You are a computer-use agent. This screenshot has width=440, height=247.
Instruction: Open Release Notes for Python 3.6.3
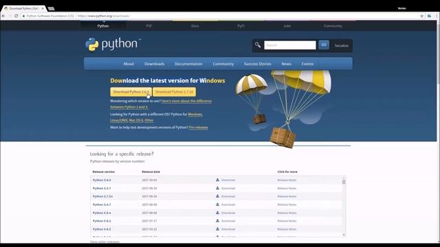[x=287, y=180]
